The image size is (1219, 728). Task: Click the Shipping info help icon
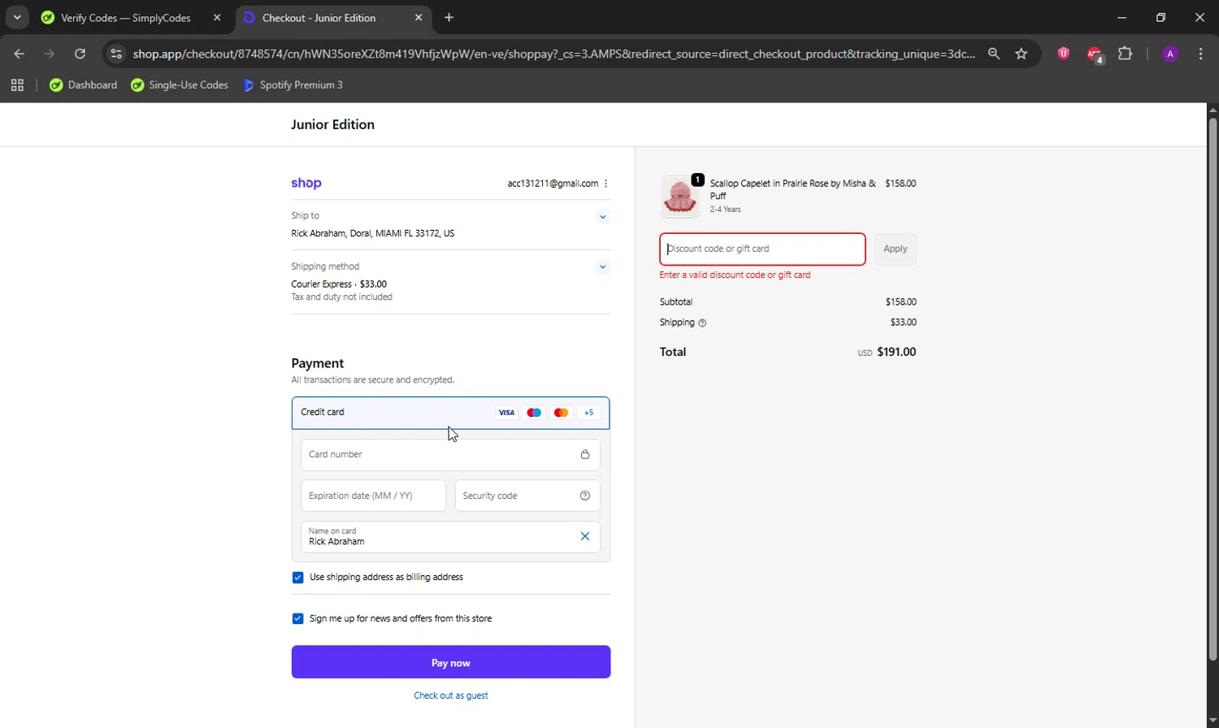tap(702, 323)
